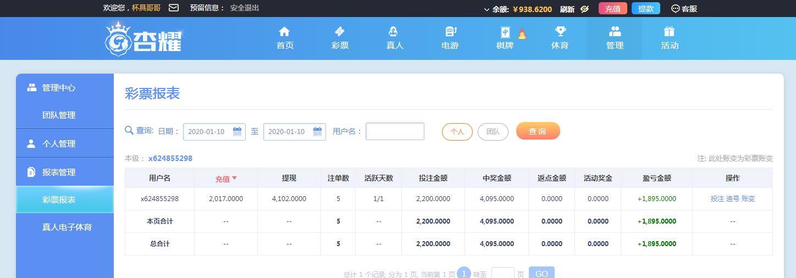Open 团队管理 in sidebar
The image size is (796, 278).
[65, 115]
